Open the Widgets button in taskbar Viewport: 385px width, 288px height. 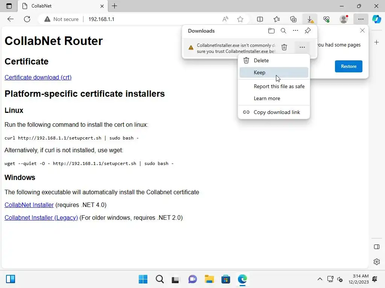pos(11,279)
